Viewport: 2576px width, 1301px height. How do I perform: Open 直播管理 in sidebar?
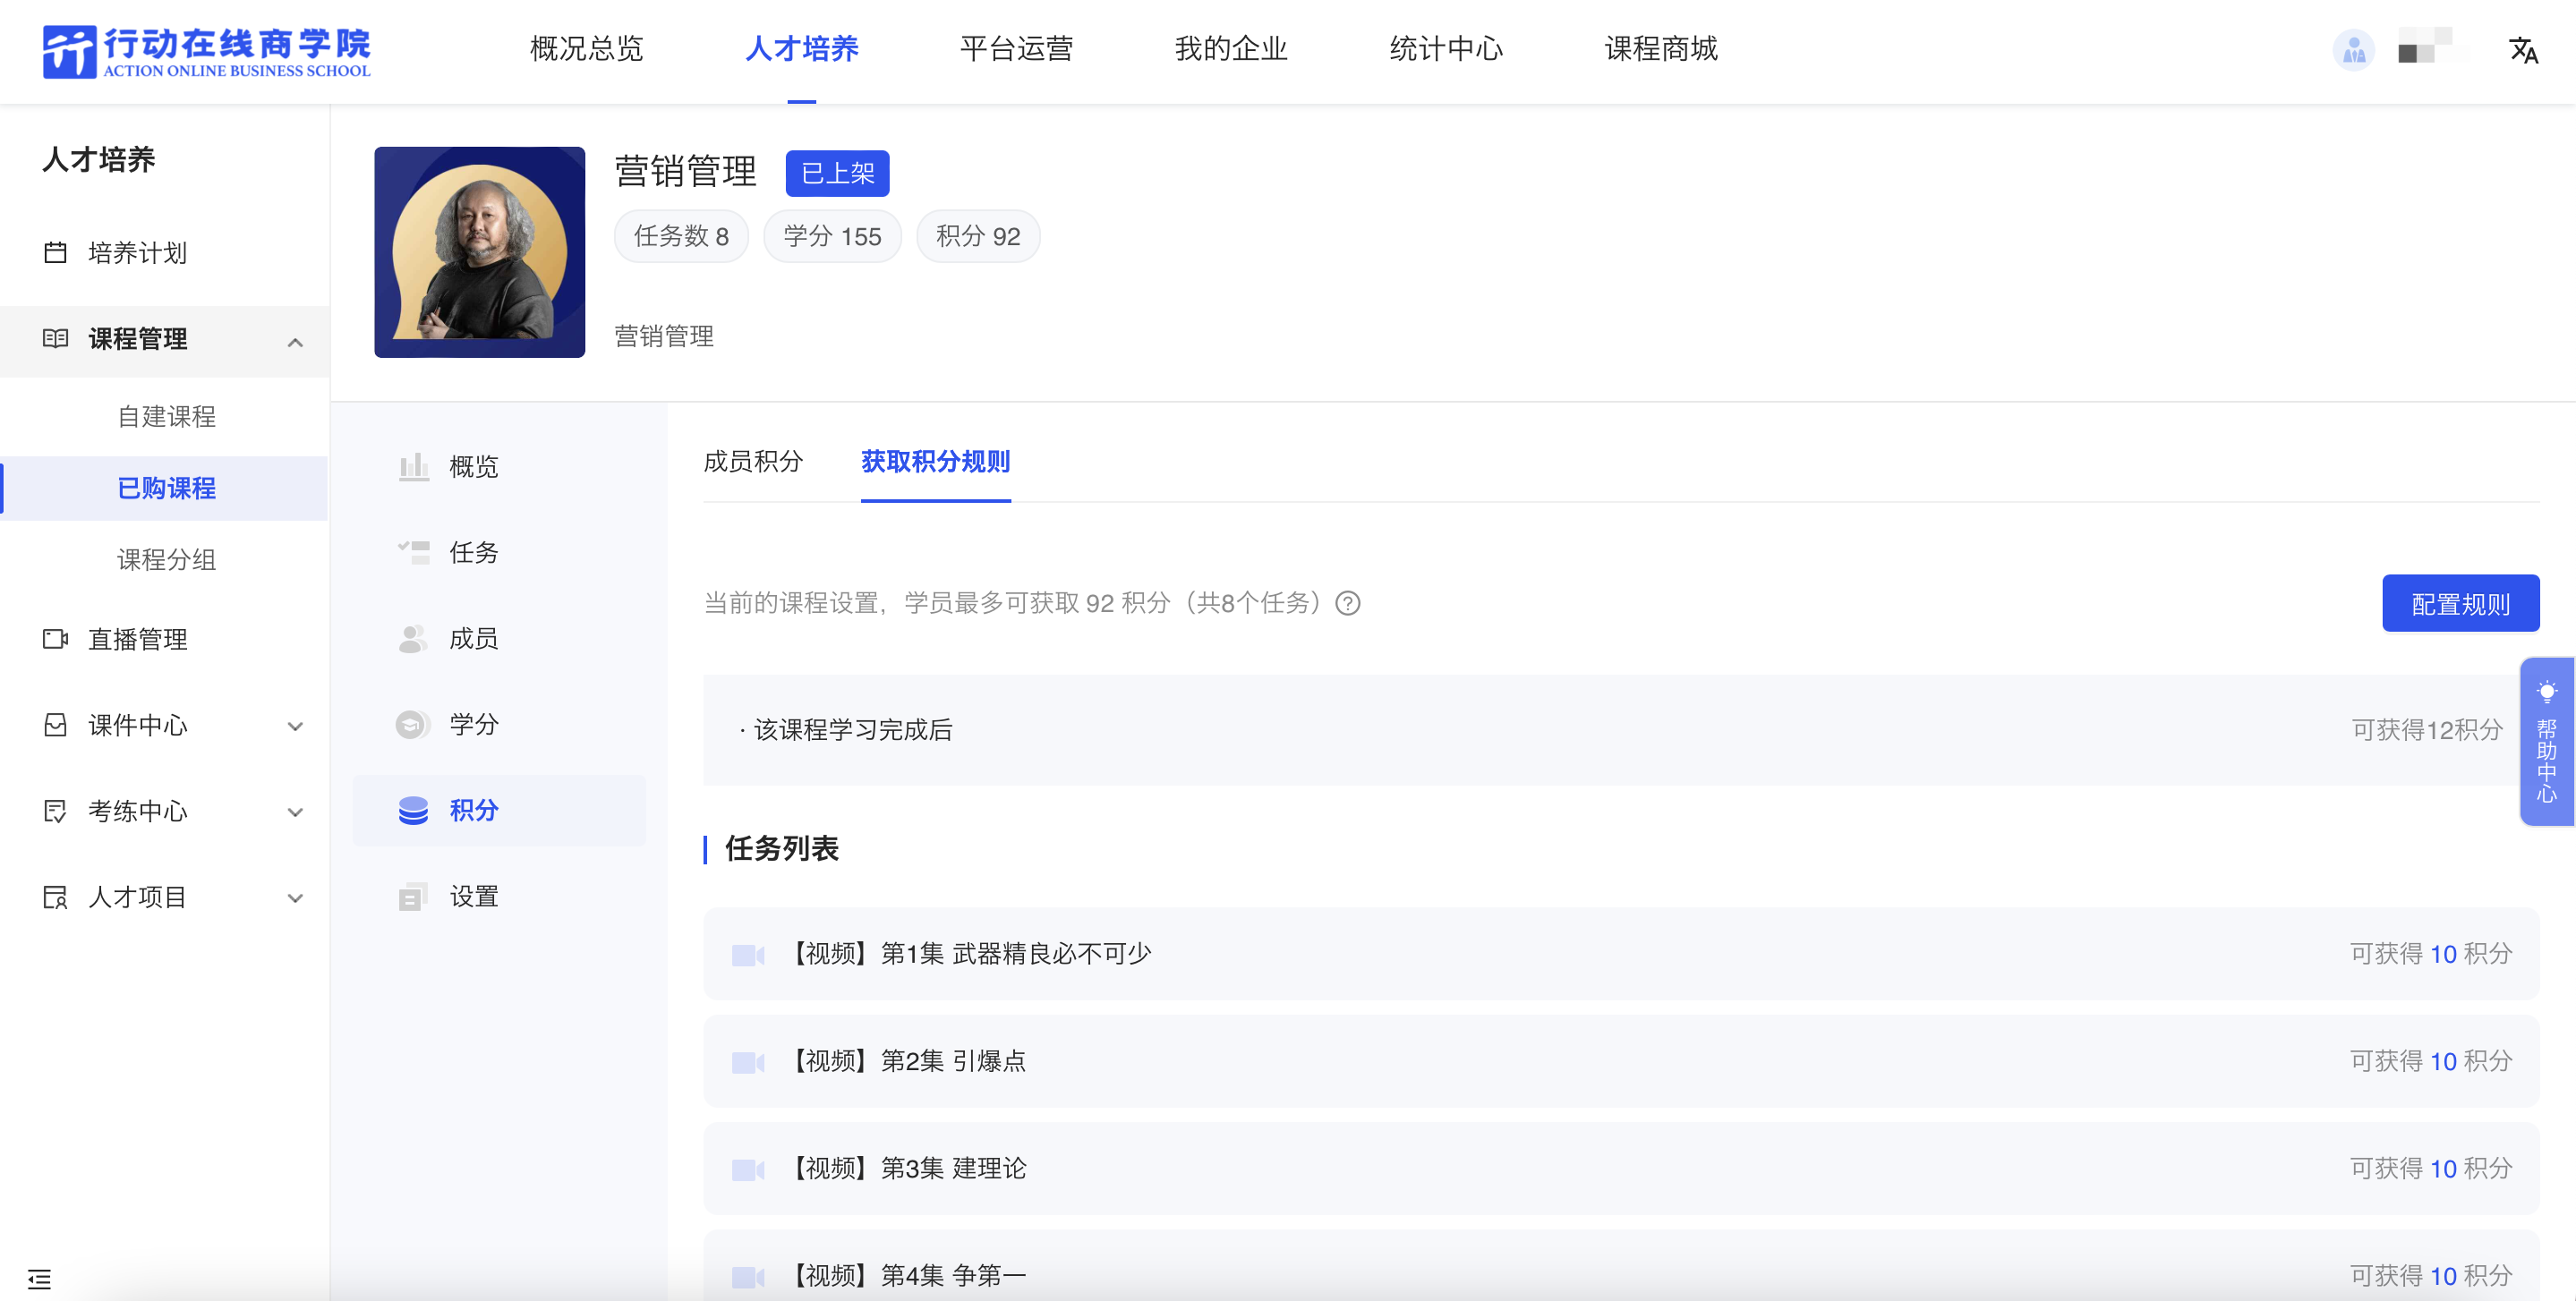pos(138,638)
